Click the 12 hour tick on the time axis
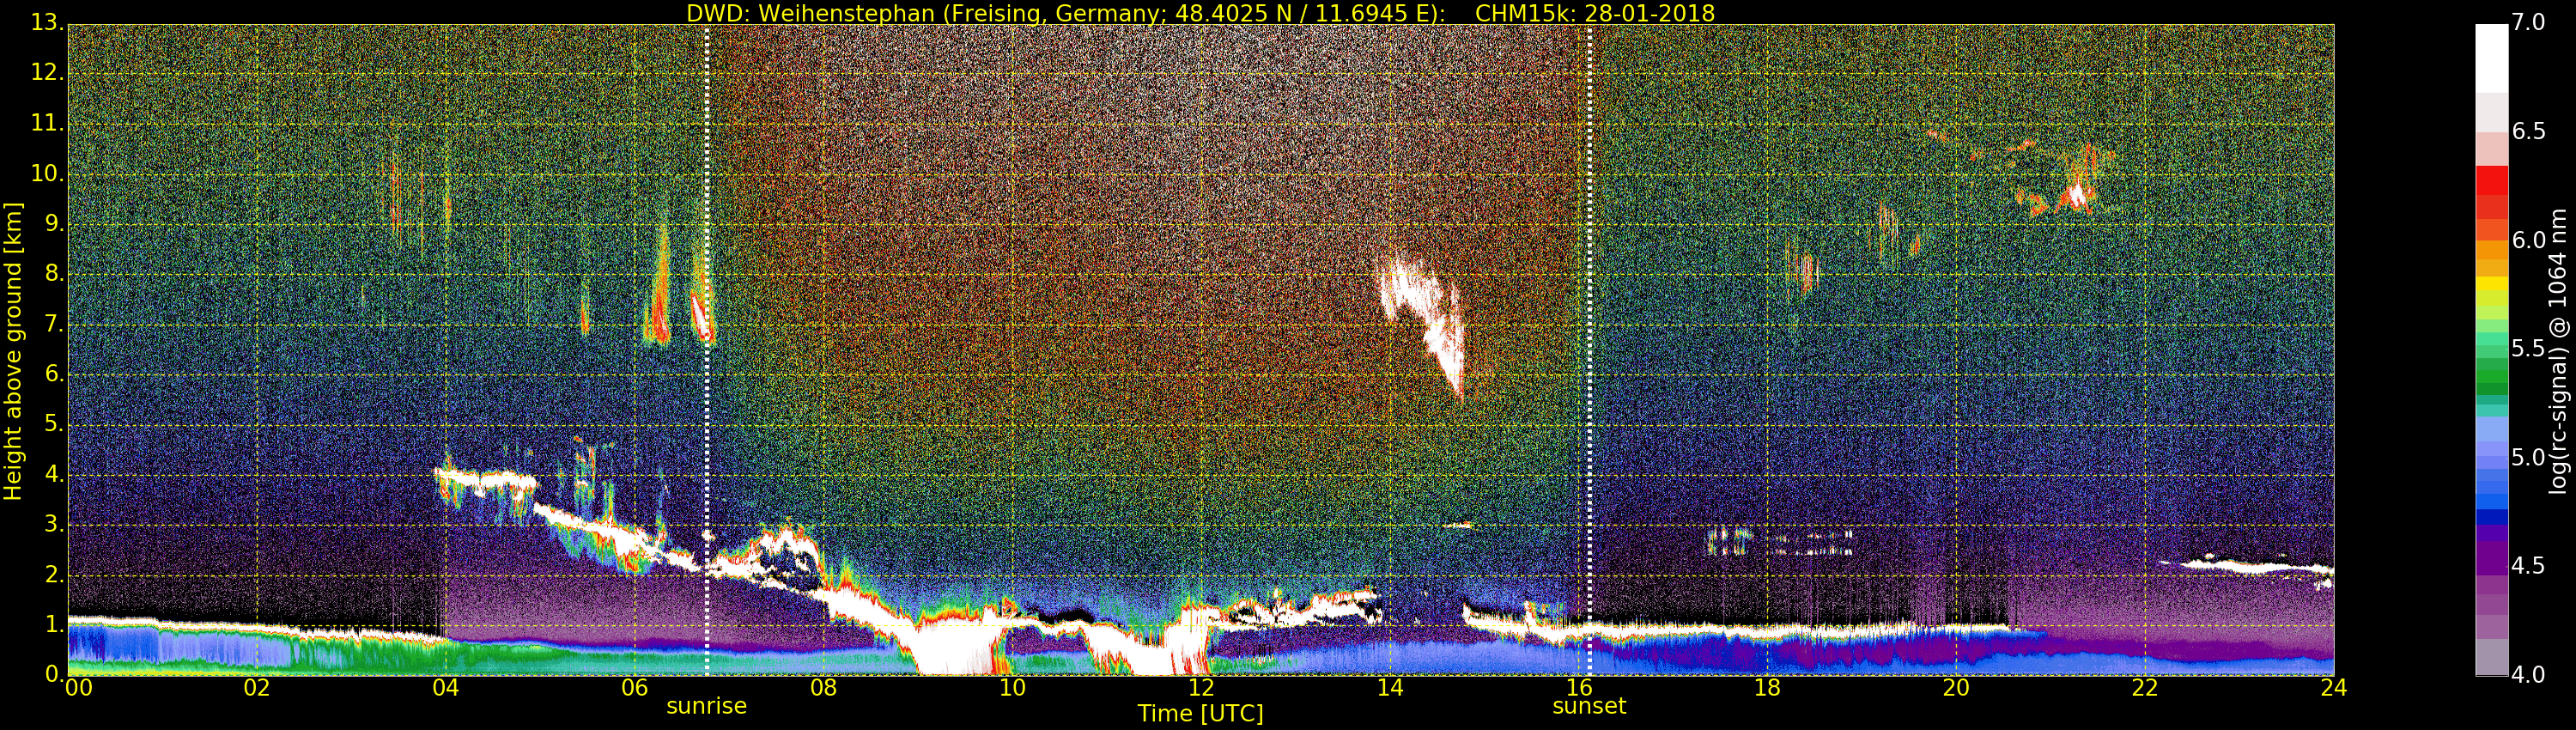This screenshot has width=2576, height=730. click(1201, 688)
